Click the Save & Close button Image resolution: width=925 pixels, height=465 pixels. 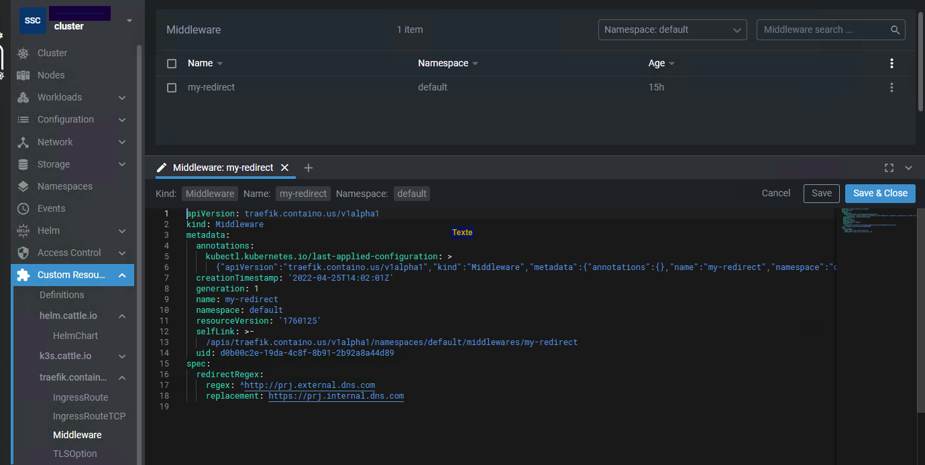click(879, 193)
